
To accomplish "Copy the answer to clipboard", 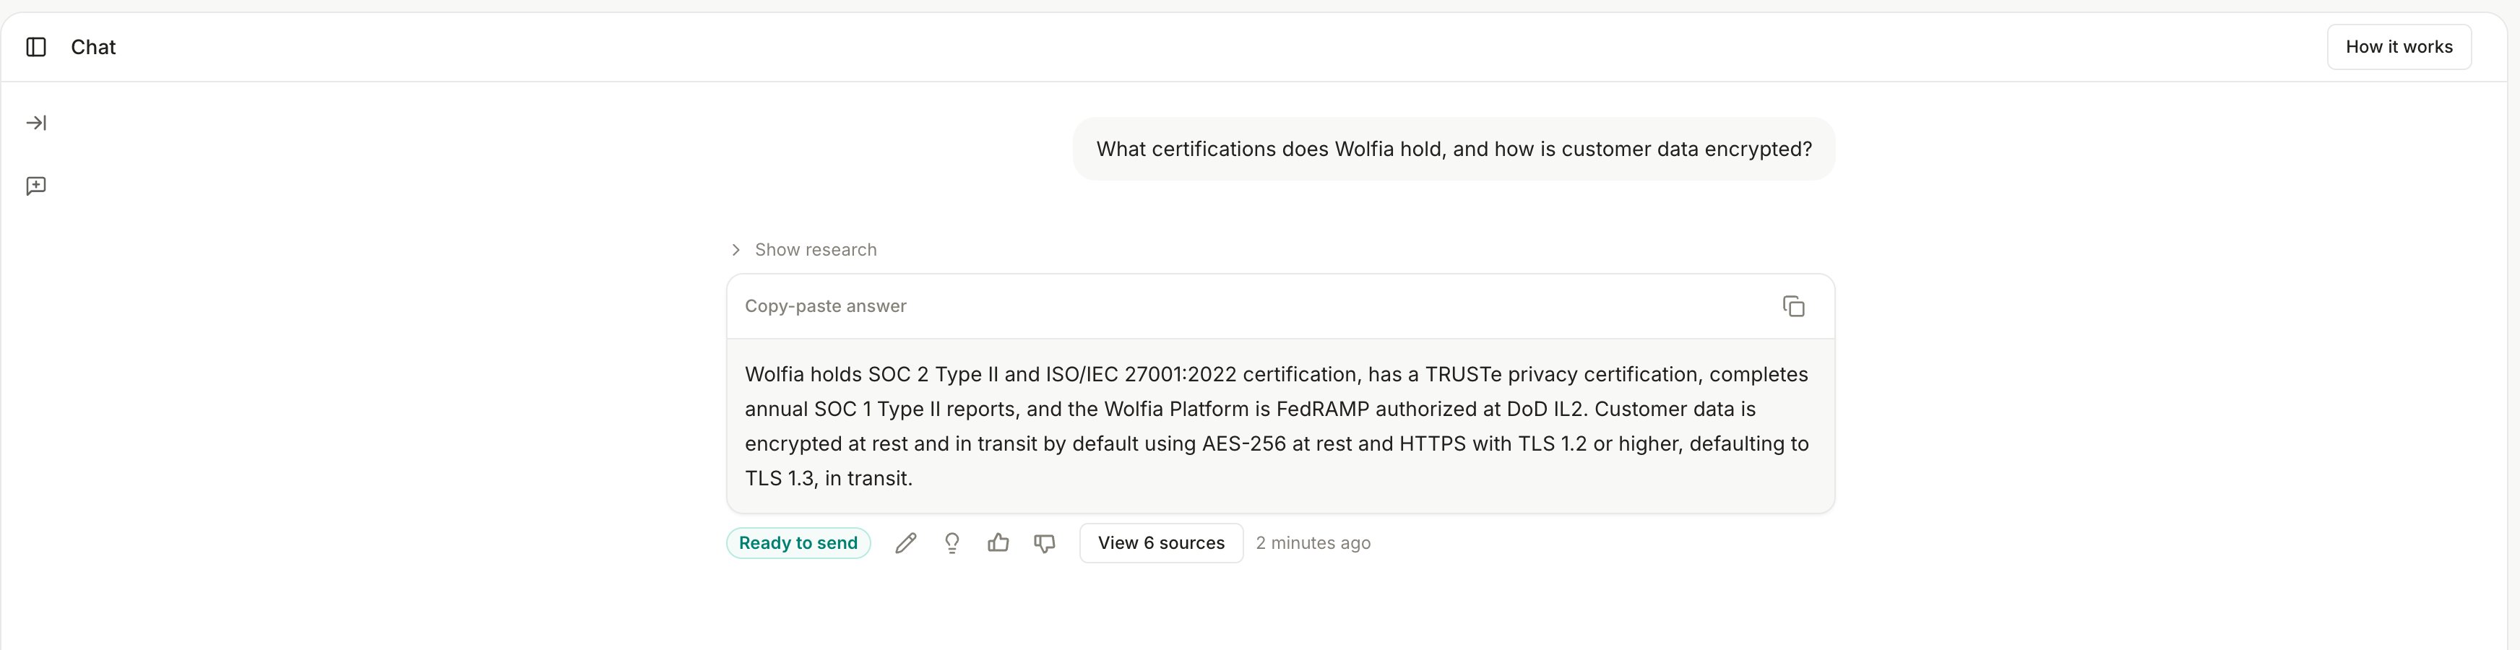I will click(1793, 307).
